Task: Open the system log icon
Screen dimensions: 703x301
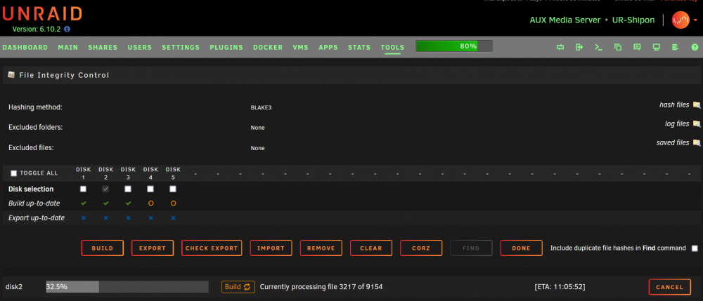Action: 675,47
